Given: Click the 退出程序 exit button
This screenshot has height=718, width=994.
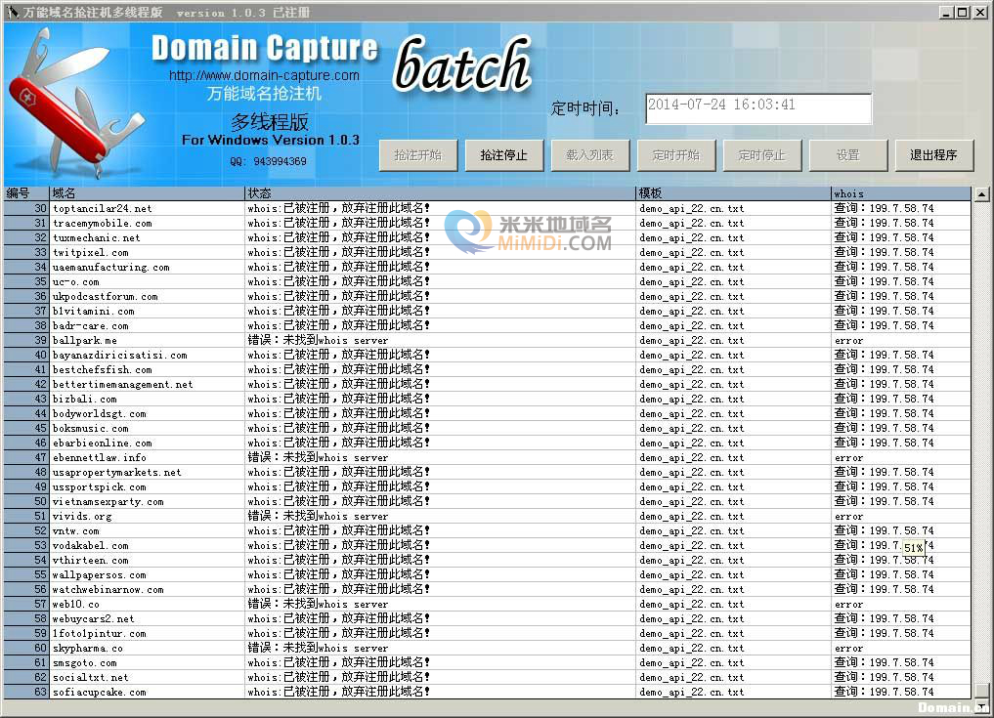Looking at the screenshot, I should point(933,155).
